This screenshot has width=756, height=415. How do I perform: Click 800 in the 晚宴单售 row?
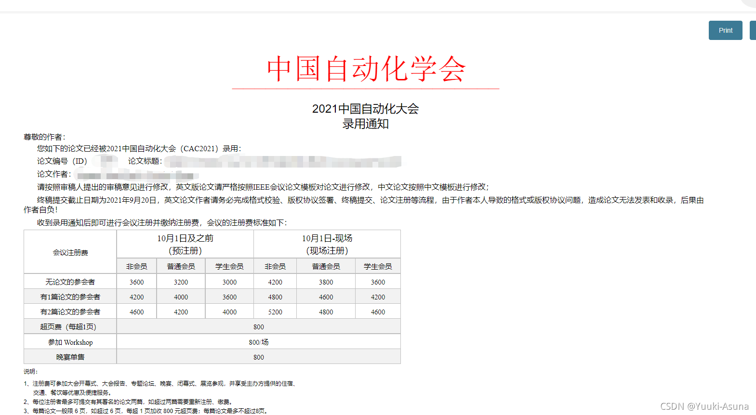point(259,357)
